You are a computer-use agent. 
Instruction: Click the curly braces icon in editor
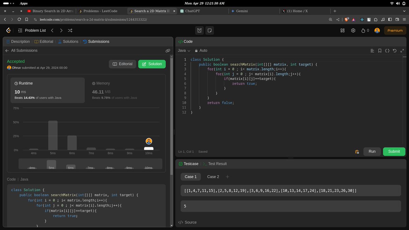(x=387, y=50)
